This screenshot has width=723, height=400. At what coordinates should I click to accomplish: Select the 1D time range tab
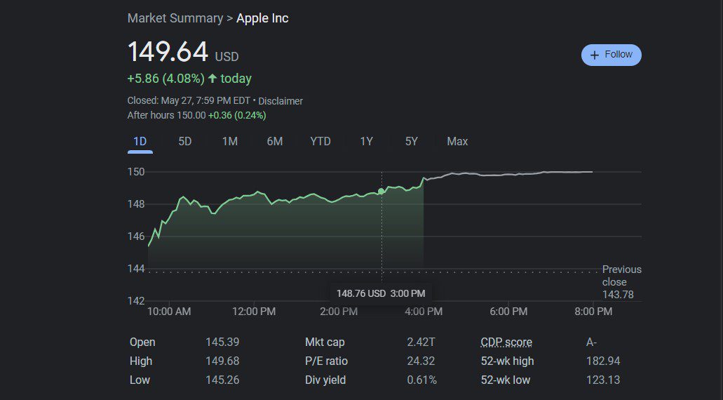(x=140, y=141)
